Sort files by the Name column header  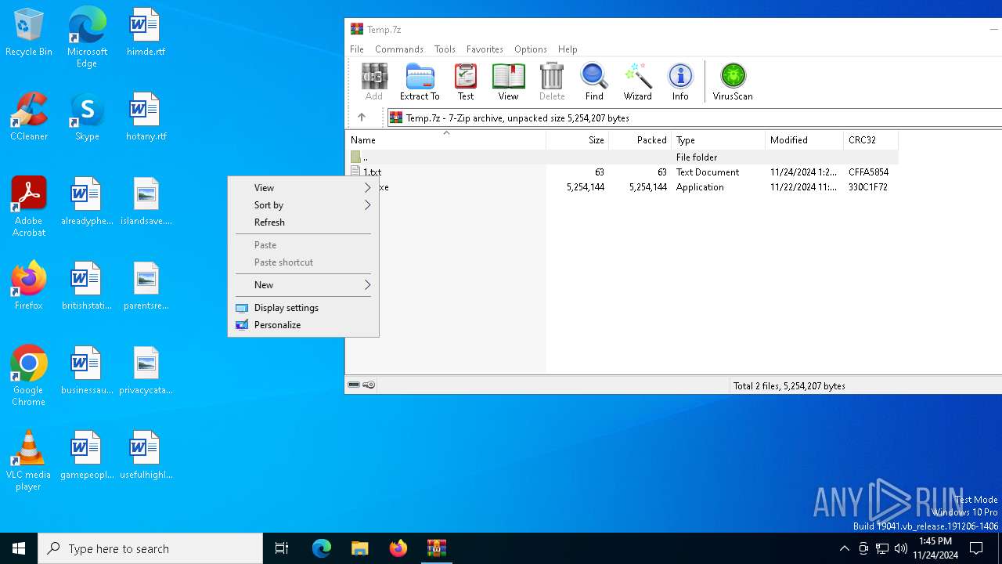pyautogui.click(x=445, y=140)
